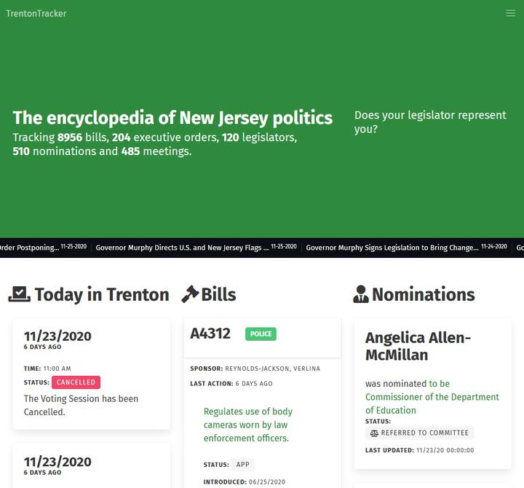Image resolution: width=524 pixels, height=488 pixels.
Task: Click the gavel icon beside Bills
Action: coord(190,294)
